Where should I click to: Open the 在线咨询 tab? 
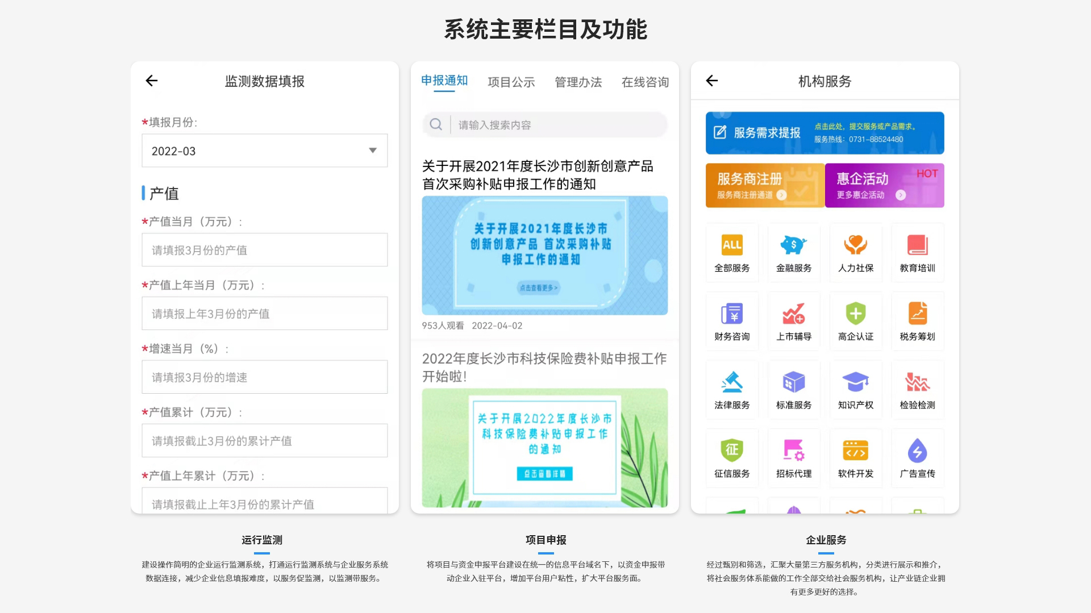click(645, 82)
